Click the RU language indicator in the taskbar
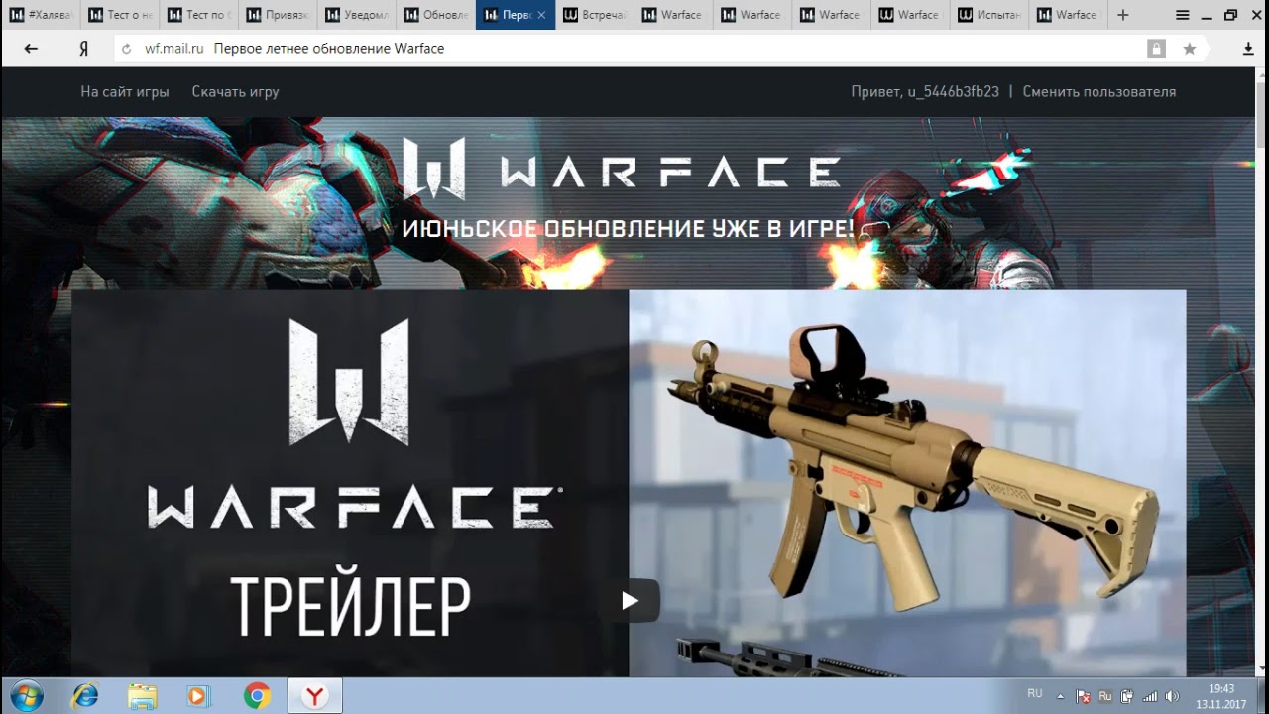This screenshot has width=1269, height=714. pyautogui.click(x=1035, y=693)
